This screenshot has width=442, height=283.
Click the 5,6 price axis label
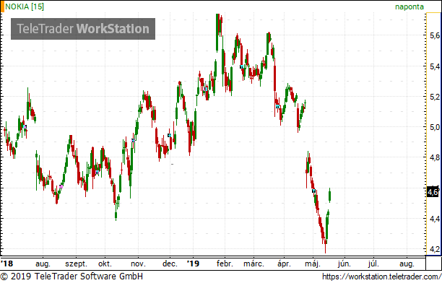(434, 35)
